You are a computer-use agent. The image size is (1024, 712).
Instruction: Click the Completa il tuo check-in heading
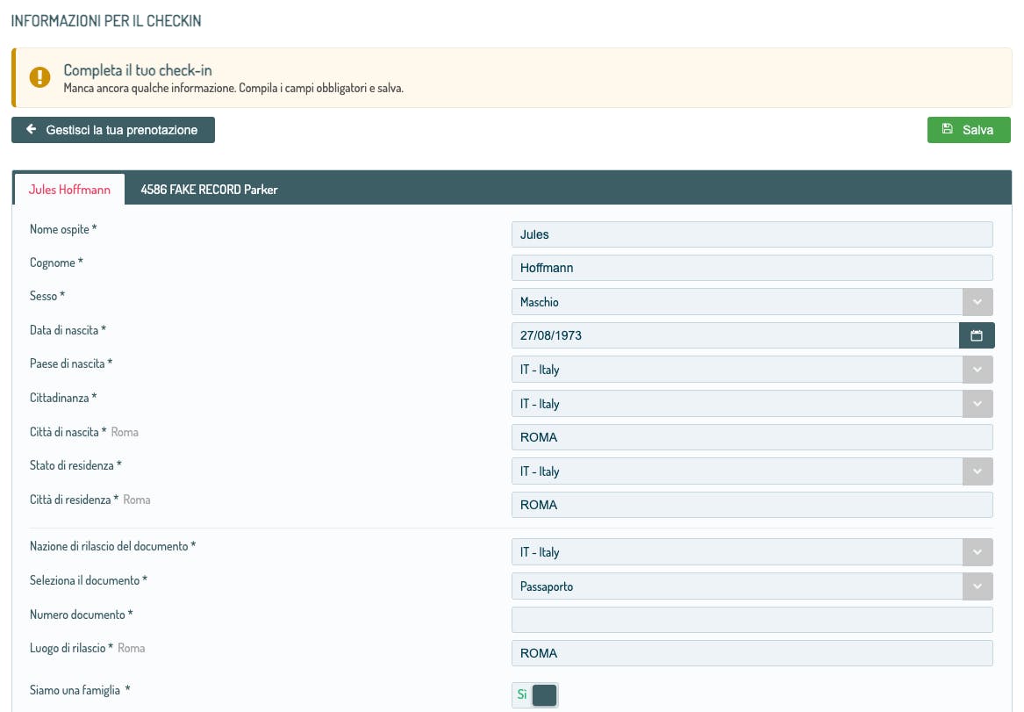pyautogui.click(x=138, y=70)
